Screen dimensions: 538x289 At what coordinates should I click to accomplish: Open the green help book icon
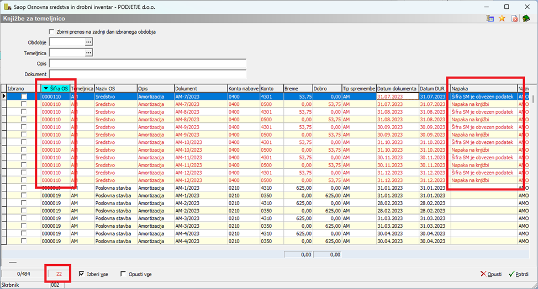pyautogui.click(x=526, y=18)
